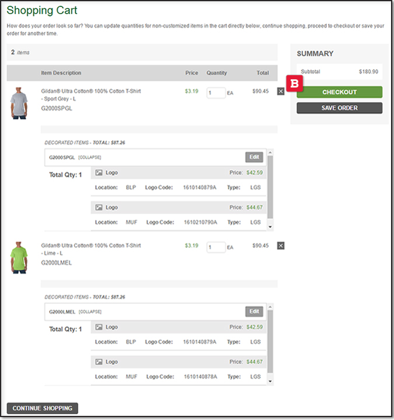The image size is (394, 420).
Task: Remove the Sport Grey T-shirt item
Action: click(x=281, y=92)
